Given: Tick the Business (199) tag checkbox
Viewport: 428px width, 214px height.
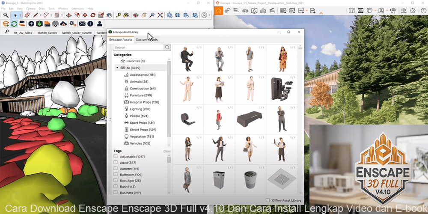Looking at the screenshot, I should [x=116, y=193].
